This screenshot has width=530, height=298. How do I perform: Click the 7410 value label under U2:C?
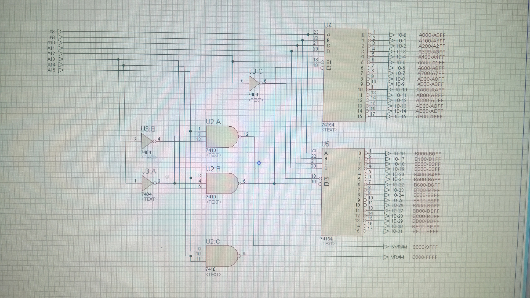click(x=211, y=269)
